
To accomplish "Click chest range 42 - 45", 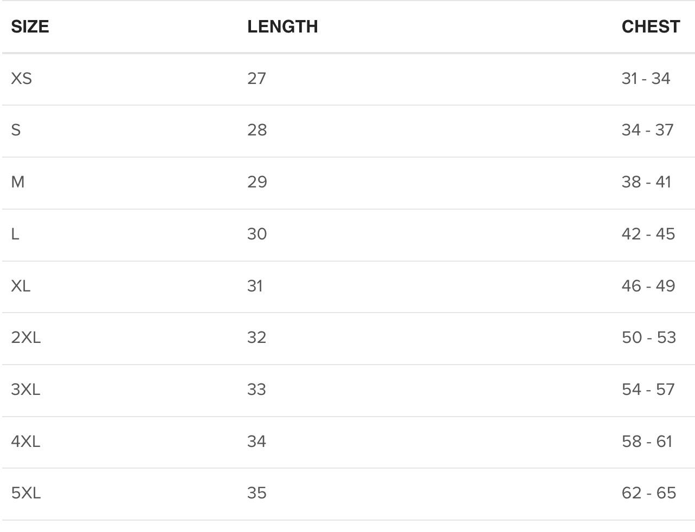I will (648, 234).
